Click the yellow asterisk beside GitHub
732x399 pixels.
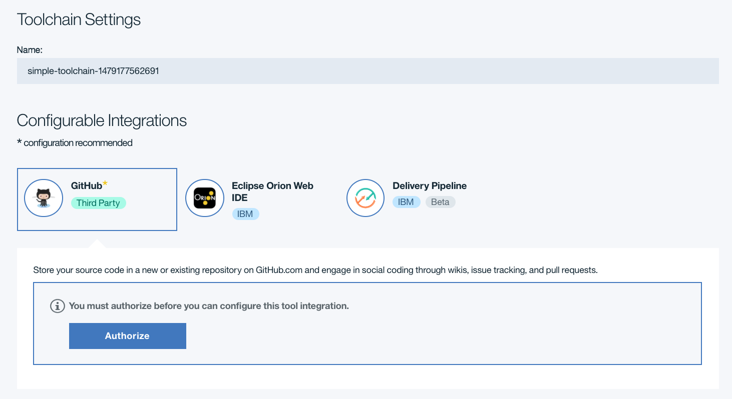pos(105,184)
